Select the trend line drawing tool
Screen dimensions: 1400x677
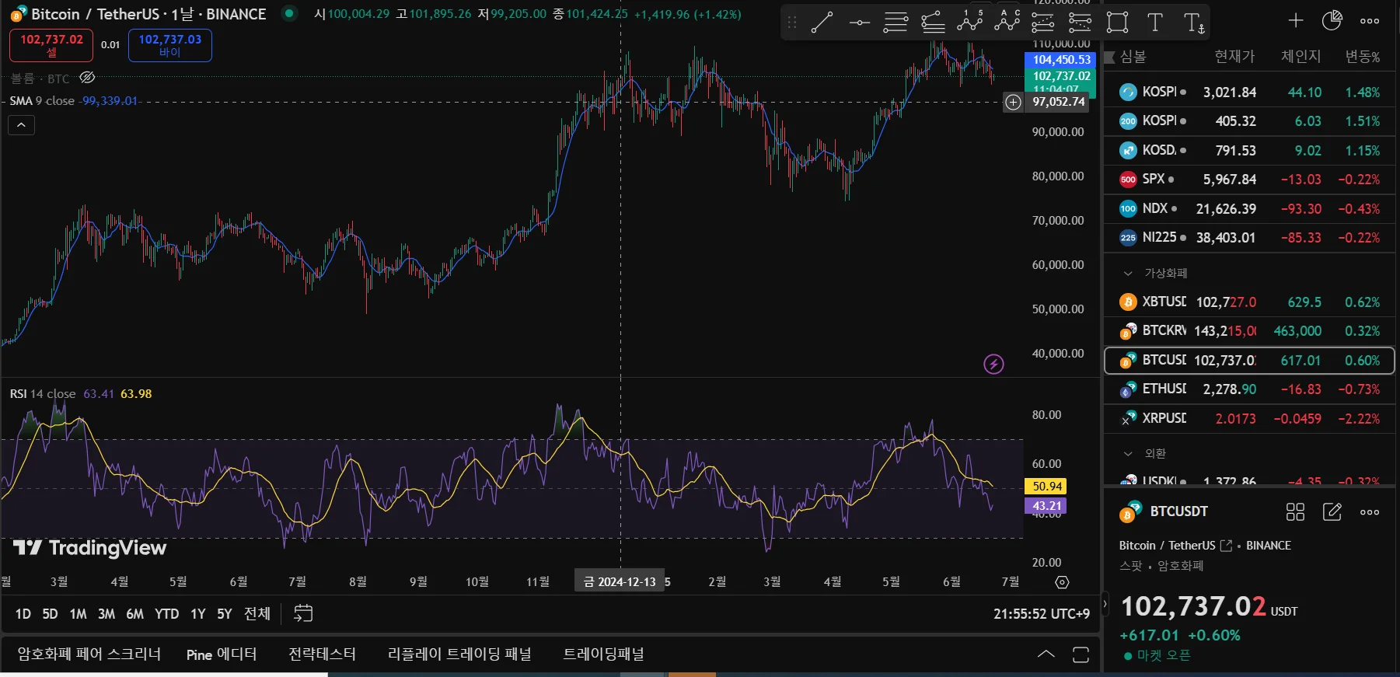(x=822, y=23)
